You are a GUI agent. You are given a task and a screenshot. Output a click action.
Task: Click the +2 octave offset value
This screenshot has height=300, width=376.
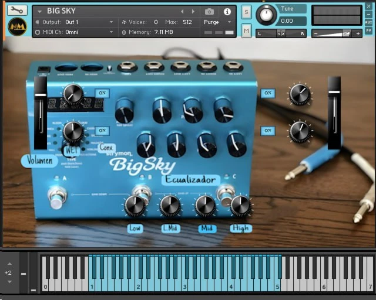click(8, 272)
